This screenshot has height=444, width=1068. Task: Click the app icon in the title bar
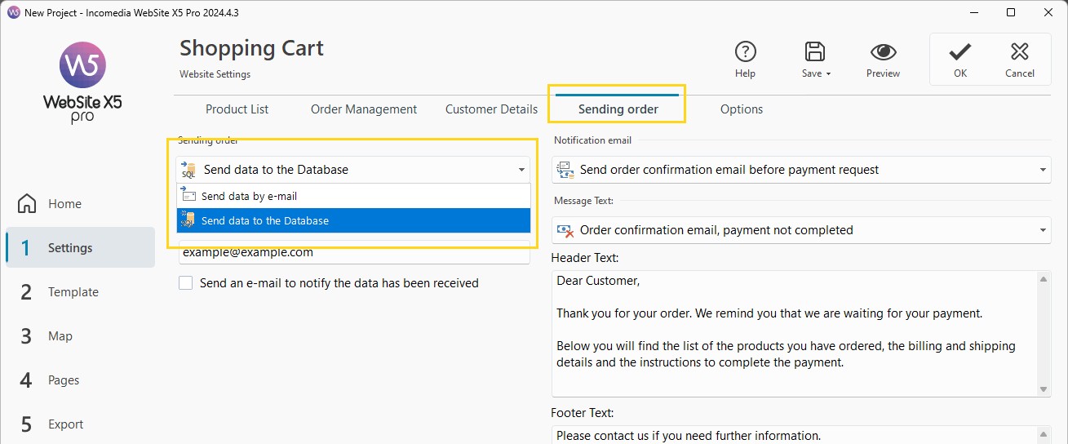(13, 12)
